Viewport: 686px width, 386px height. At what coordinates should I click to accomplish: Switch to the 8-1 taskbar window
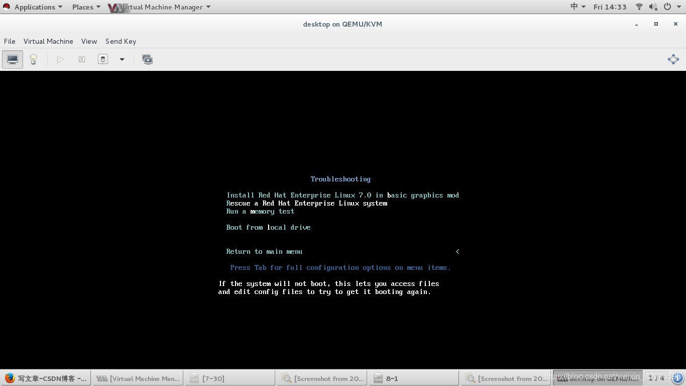tap(413, 378)
